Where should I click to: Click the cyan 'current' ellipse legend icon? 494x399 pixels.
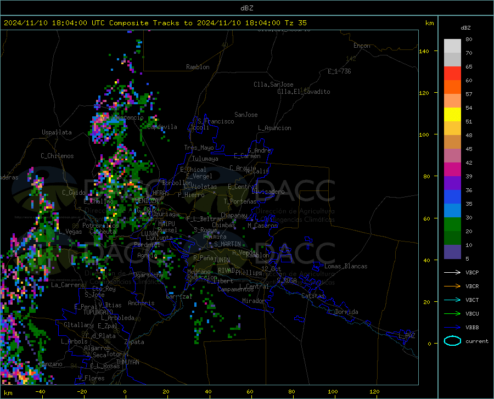pyautogui.click(x=452, y=341)
